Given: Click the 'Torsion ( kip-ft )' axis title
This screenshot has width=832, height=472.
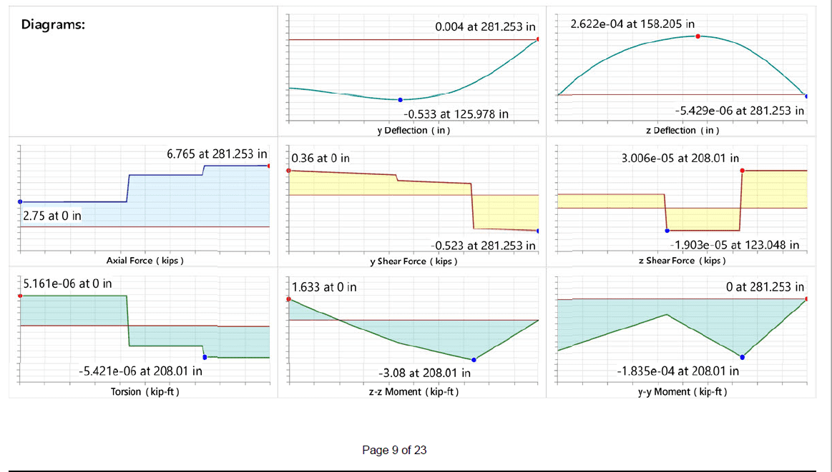Looking at the screenshot, I should pos(140,392).
